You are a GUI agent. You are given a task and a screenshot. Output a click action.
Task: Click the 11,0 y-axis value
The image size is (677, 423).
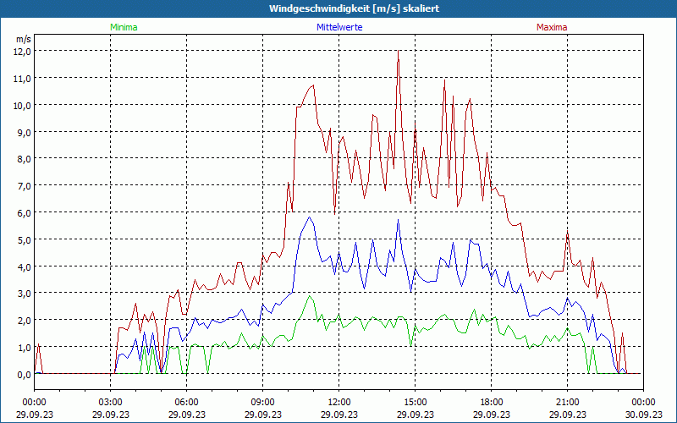coord(24,79)
